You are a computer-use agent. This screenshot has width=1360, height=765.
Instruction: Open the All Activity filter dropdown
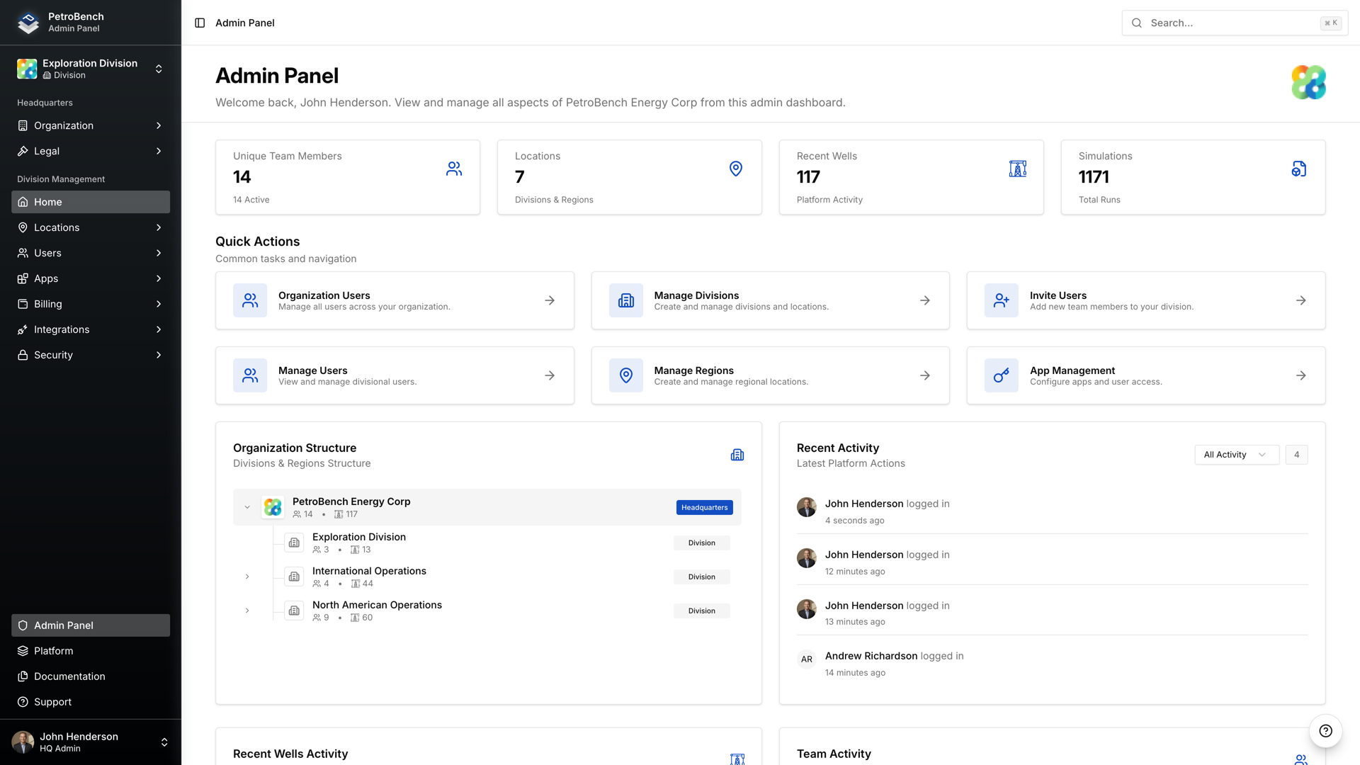pos(1236,454)
